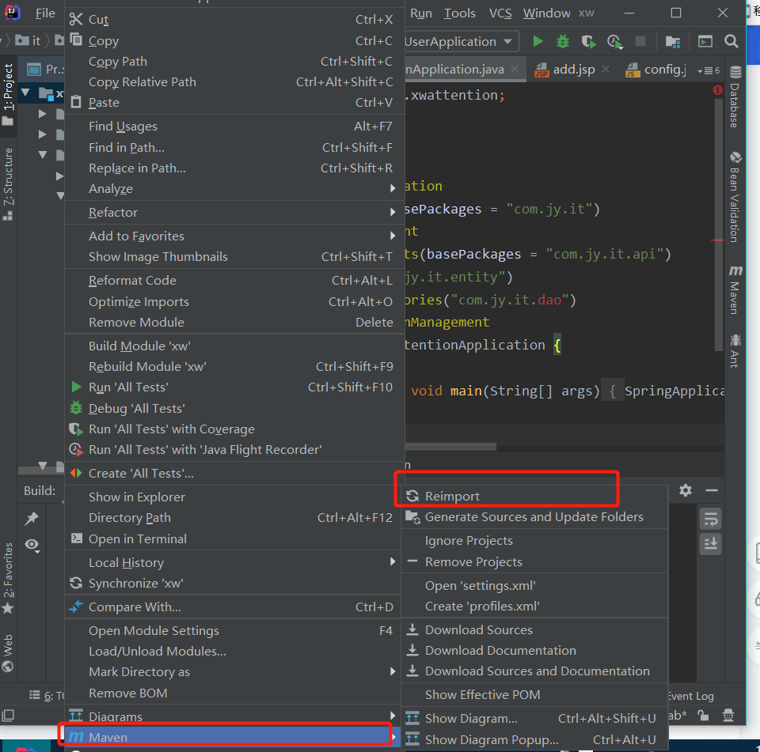The image size is (760, 752).
Task: Click the search magnifier icon in the toolbar
Action: 730,40
